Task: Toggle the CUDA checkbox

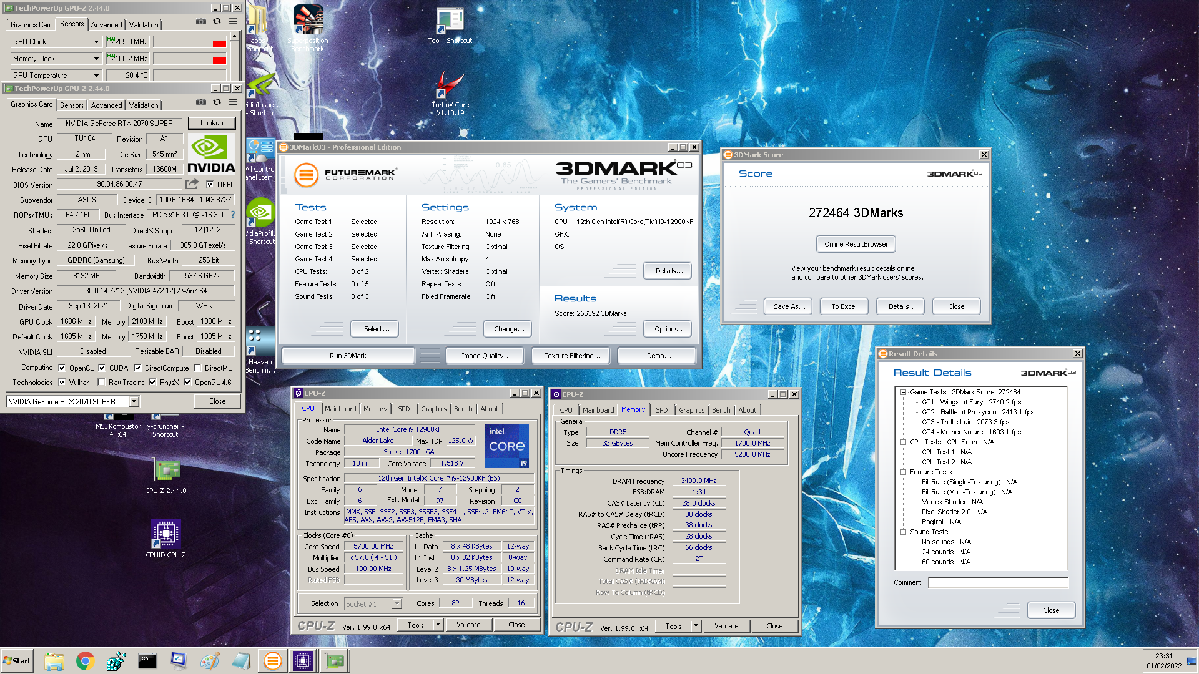Action: coord(101,368)
